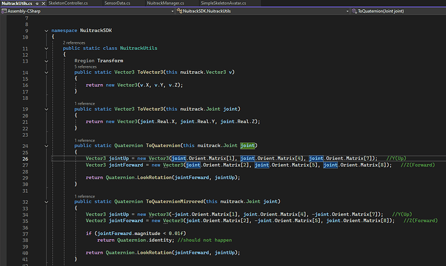Open the NuitrackManager.cs tab
Viewport: 446px width, 266px height.
(x=165, y=3)
